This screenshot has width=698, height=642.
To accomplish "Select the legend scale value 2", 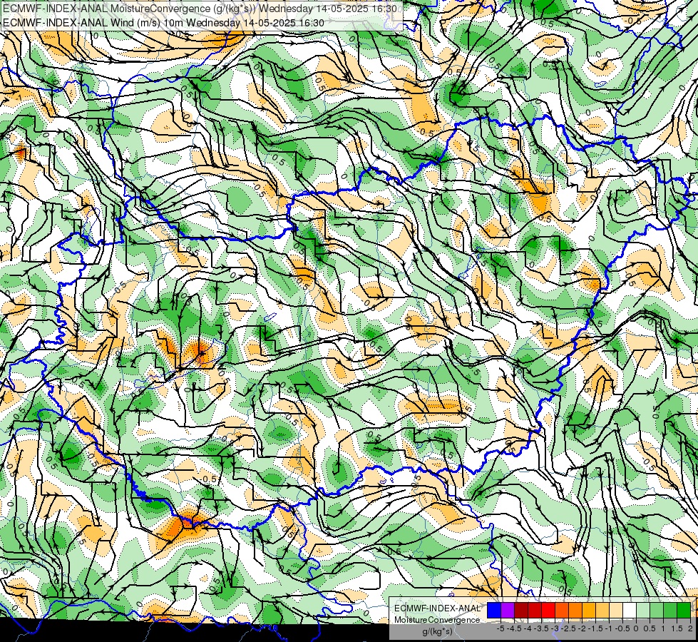I will click(x=690, y=628).
